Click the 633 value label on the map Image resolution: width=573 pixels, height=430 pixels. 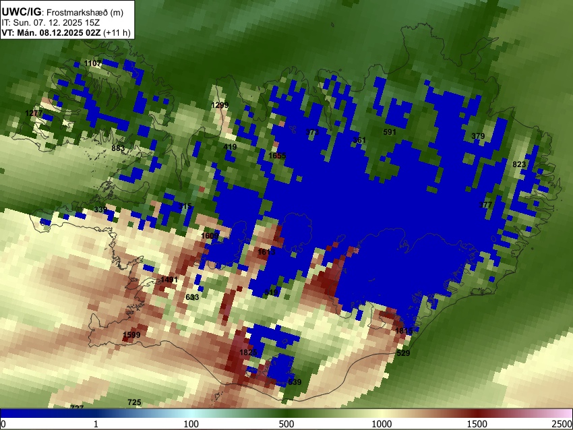[192, 297]
